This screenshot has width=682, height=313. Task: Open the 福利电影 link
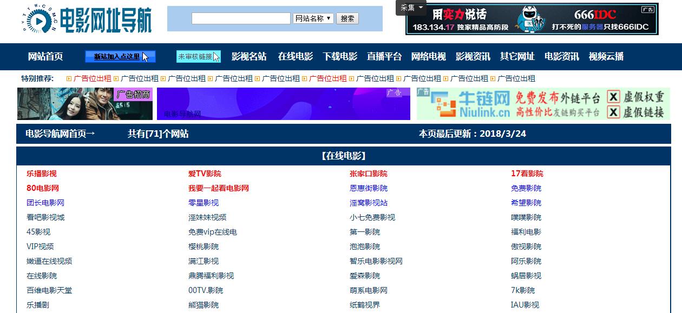click(x=526, y=232)
